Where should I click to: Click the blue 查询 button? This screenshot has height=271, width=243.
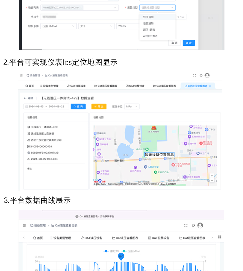(78, 106)
